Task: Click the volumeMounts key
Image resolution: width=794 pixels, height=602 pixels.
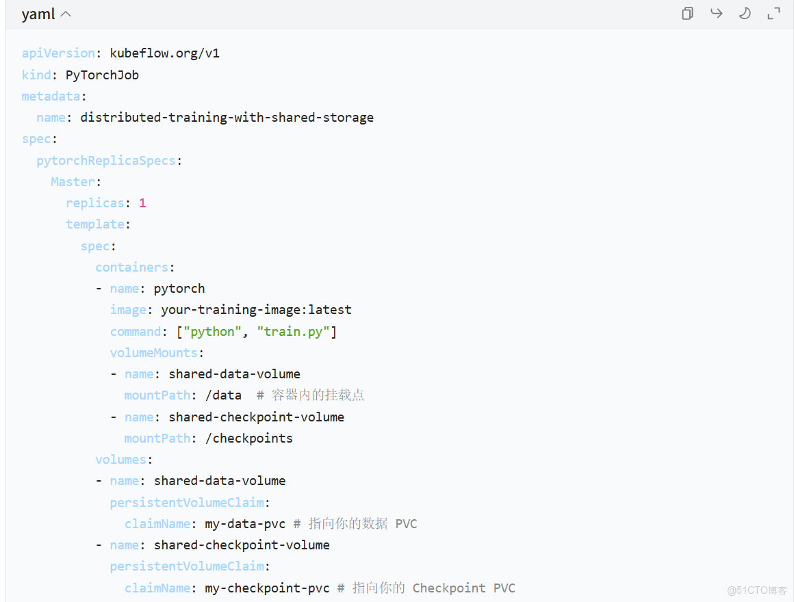Action: [153, 353]
